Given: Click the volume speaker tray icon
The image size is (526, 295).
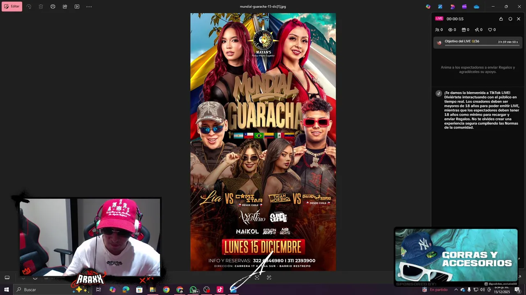Looking at the screenshot, I should click(x=482, y=290).
